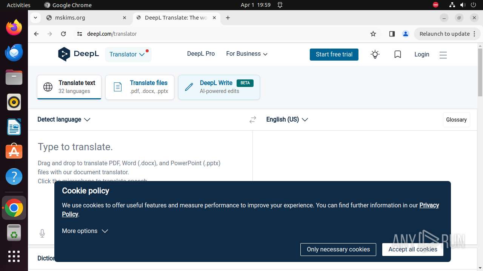Viewport: 483px width, 271px height.
Task: Select Translate text tab
Action: click(x=69, y=87)
